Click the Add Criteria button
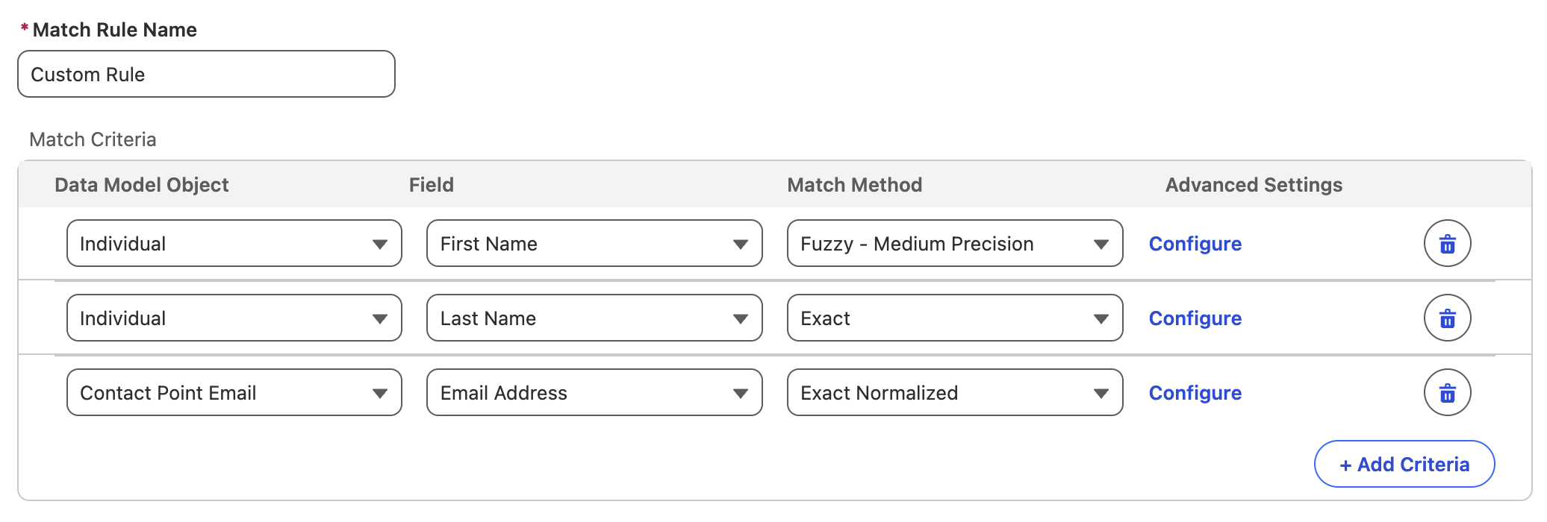Screen dimensions: 1547x522 (1404, 465)
